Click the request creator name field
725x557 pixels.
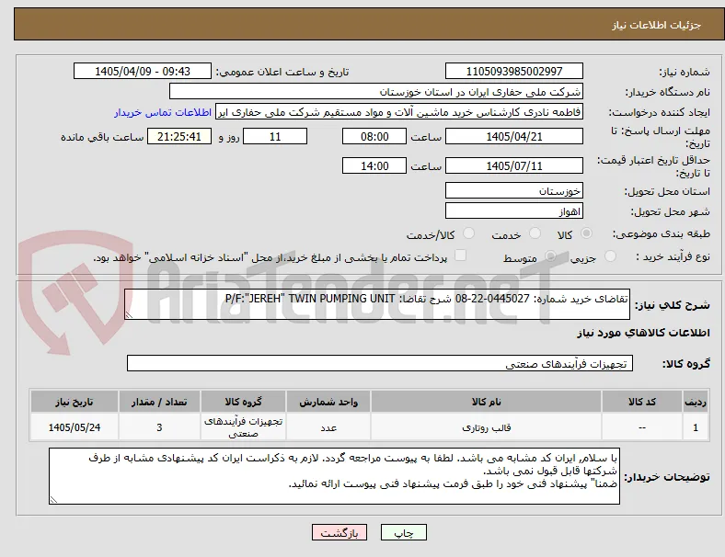[399, 112]
